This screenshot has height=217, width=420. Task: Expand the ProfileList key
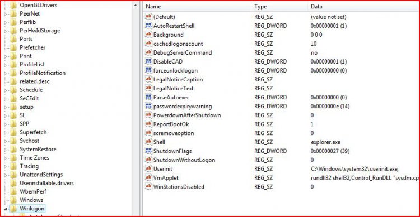(x=6, y=65)
